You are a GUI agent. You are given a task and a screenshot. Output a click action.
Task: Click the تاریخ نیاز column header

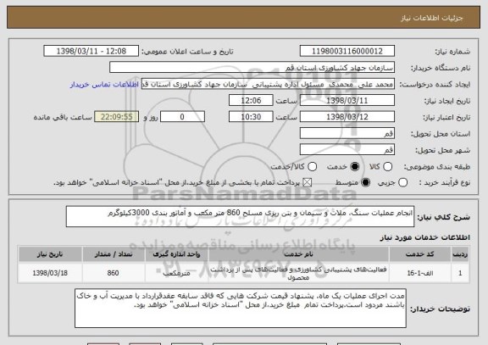[50, 254]
